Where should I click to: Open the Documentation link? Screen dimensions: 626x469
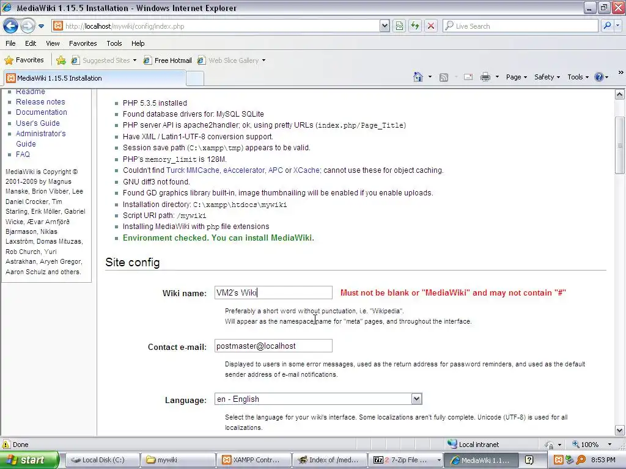(x=42, y=112)
